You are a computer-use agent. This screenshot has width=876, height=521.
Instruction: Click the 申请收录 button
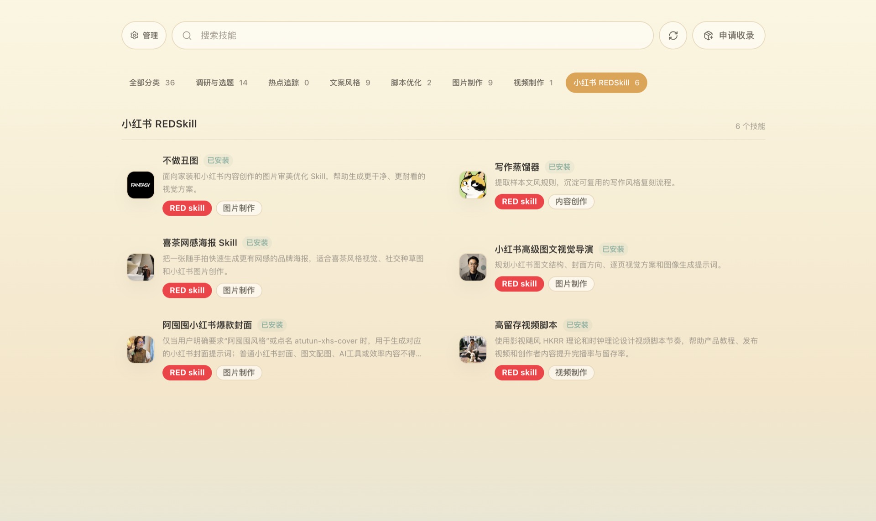point(729,36)
